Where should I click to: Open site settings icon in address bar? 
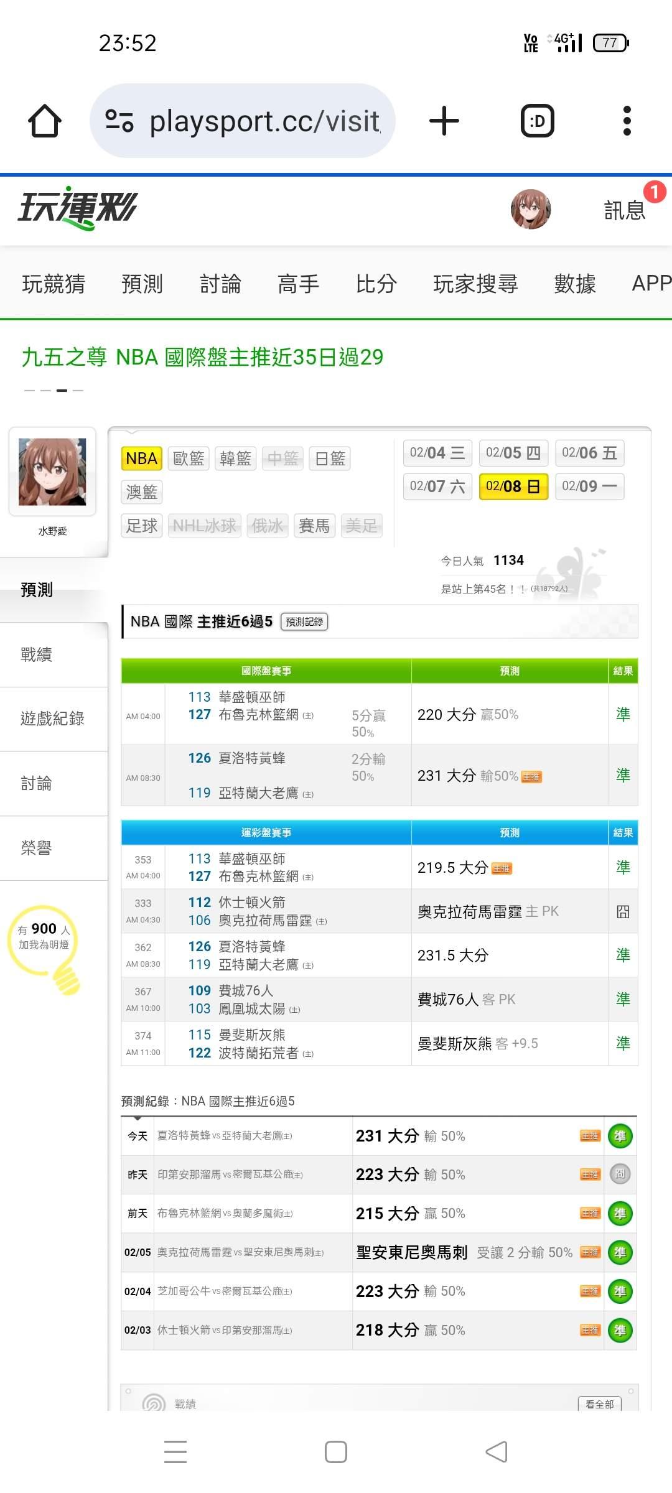pos(119,121)
